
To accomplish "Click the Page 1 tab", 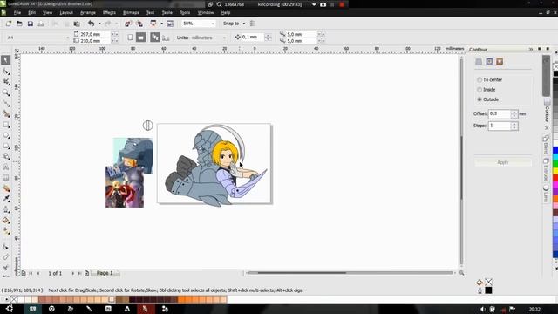I will pyautogui.click(x=105, y=273).
